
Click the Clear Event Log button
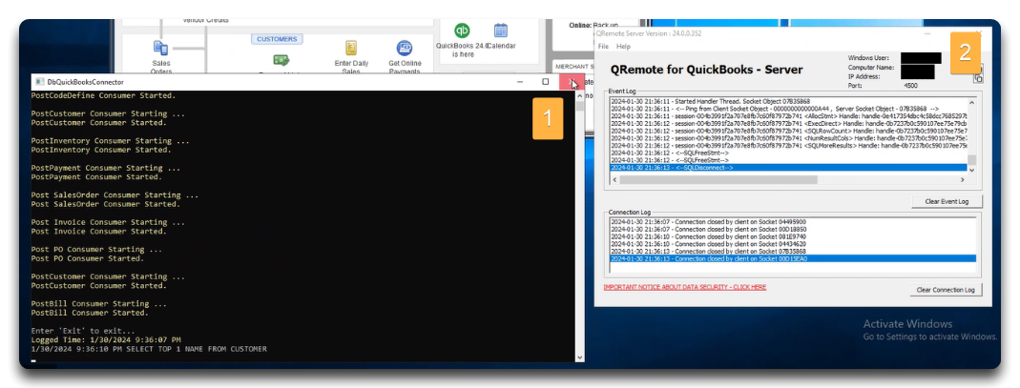pos(947,201)
